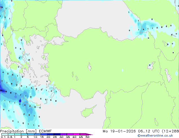Click the 45–50 mm legend color box
The width and height of the screenshot is (179, 138).
83,134
